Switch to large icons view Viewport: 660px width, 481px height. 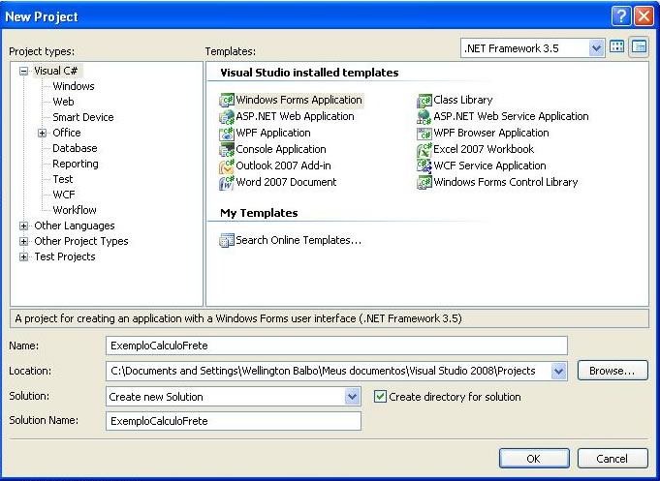[617, 47]
